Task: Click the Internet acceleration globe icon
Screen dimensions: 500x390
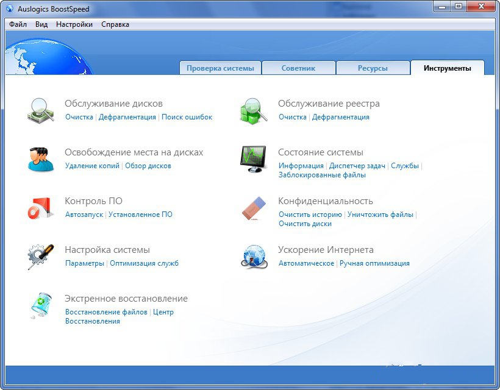Action: click(254, 257)
